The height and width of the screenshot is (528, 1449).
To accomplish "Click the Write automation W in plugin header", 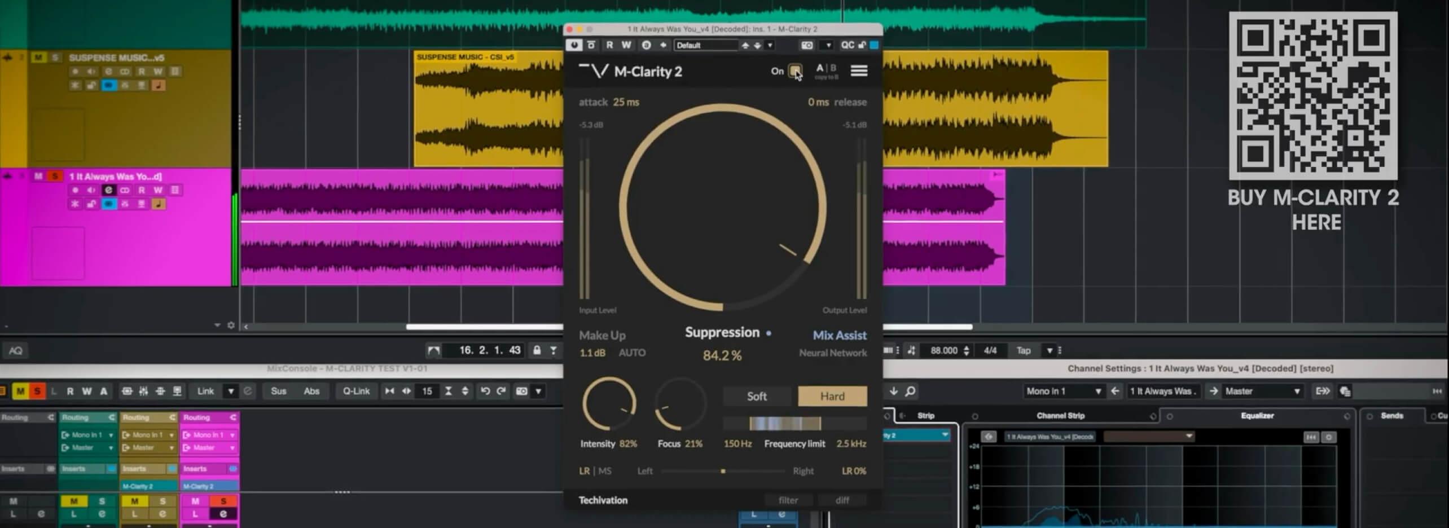I will [x=626, y=45].
